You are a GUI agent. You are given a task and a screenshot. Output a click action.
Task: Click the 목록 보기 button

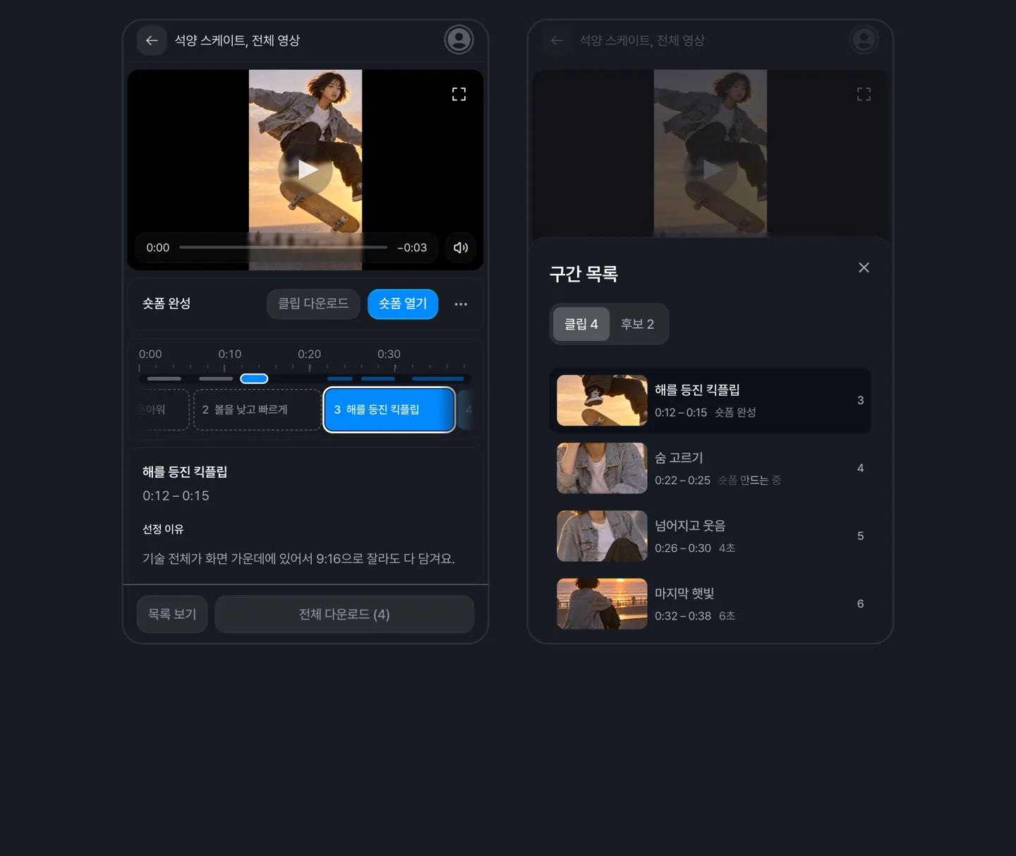(x=172, y=614)
